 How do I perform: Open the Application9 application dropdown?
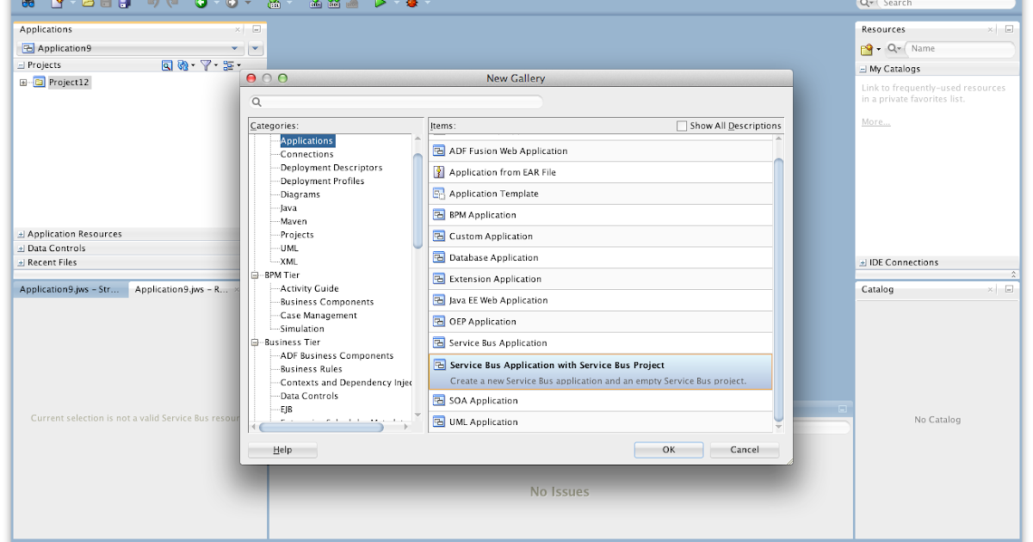[x=235, y=47]
